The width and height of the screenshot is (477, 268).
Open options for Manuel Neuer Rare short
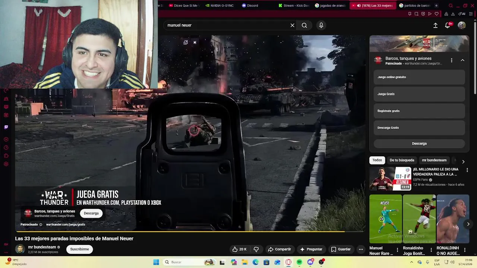click(397, 250)
